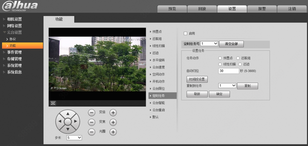Click the 注销 logout tab
This screenshot has height=146, width=308.
(292, 9)
